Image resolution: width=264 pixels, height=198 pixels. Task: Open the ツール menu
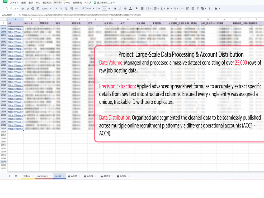(x=67, y=3)
